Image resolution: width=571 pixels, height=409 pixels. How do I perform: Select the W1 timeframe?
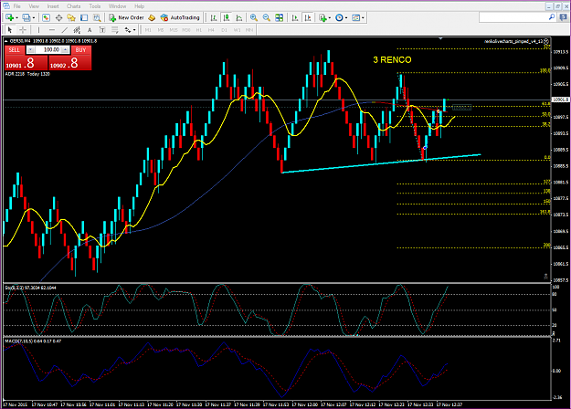coord(237,30)
